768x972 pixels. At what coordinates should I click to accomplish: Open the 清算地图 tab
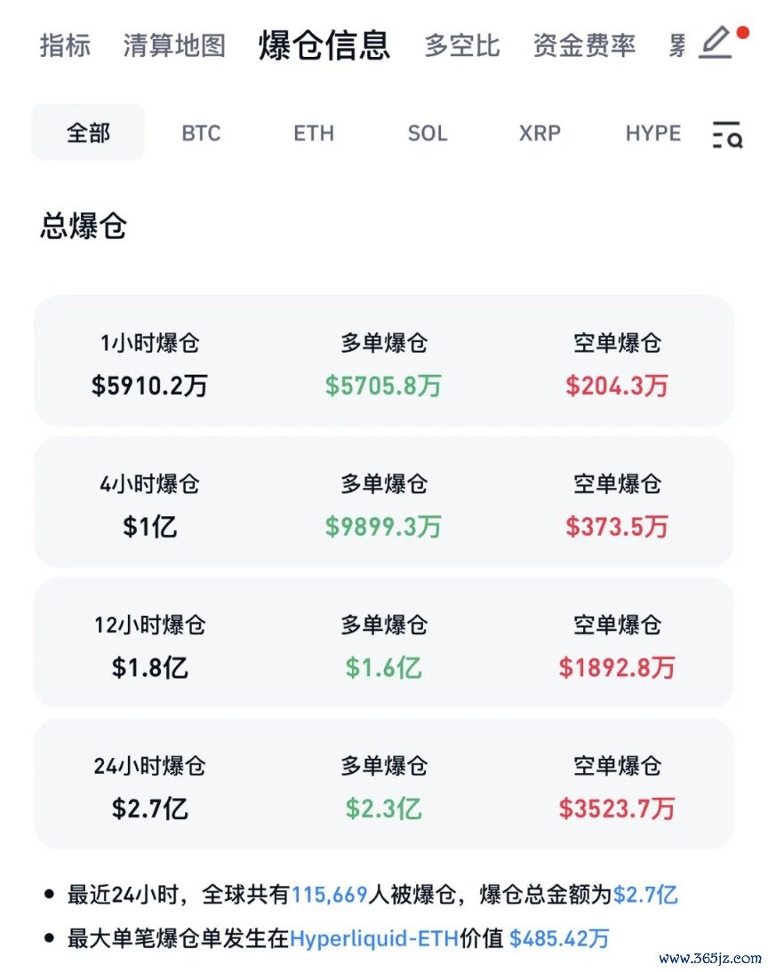(174, 45)
